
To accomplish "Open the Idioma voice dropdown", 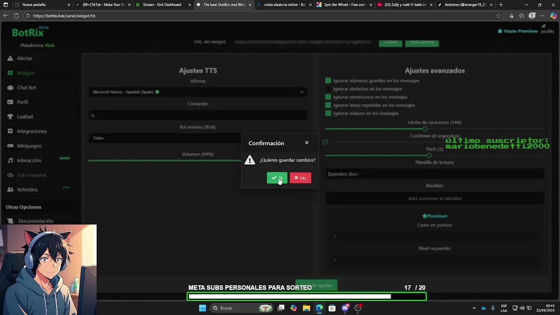I will point(198,92).
